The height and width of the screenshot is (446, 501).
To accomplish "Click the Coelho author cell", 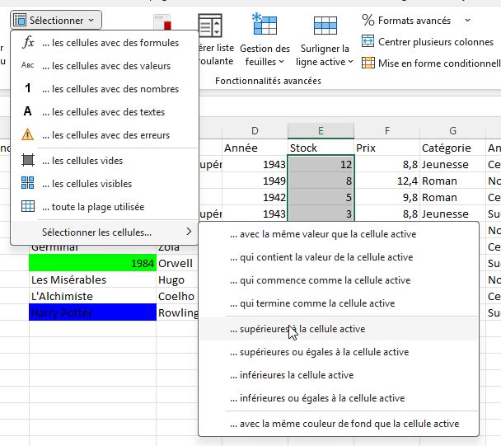I will [x=178, y=296].
